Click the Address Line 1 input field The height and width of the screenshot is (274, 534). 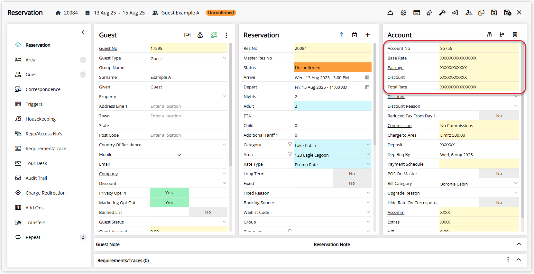[x=189, y=106]
